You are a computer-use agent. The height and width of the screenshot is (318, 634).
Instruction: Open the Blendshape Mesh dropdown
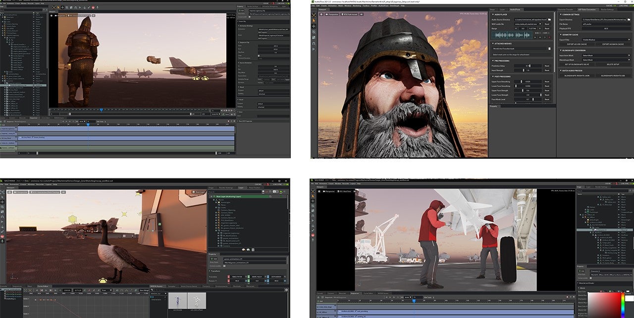pos(605,60)
